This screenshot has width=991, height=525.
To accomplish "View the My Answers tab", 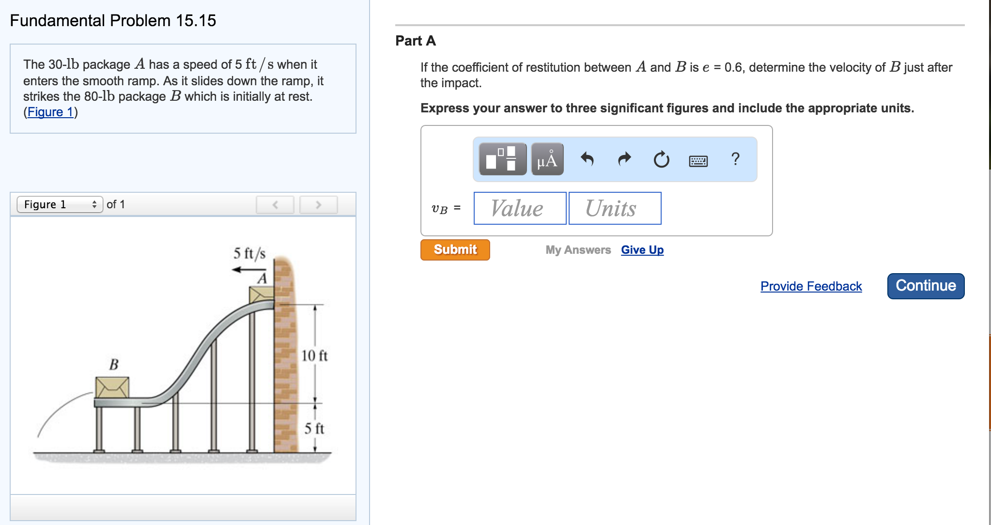I will (578, 250).
